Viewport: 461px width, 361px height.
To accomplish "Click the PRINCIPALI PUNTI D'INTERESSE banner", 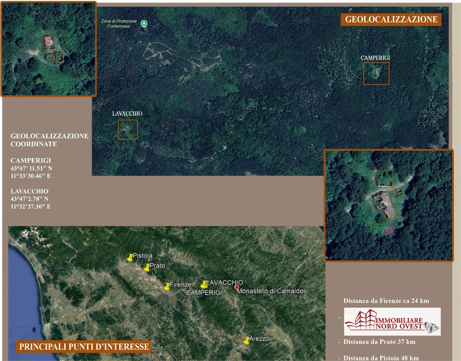I will (x=83, y=347).
